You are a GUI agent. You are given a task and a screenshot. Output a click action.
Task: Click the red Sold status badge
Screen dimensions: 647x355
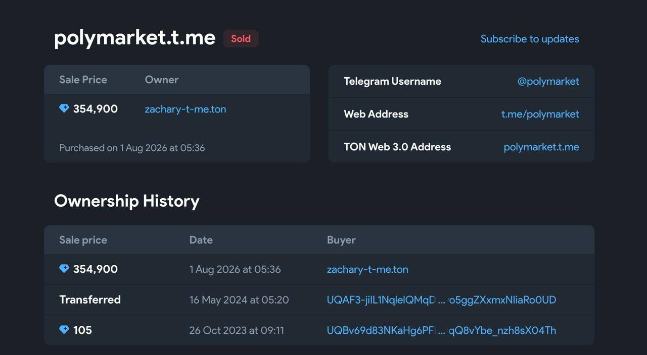[241, 39]
